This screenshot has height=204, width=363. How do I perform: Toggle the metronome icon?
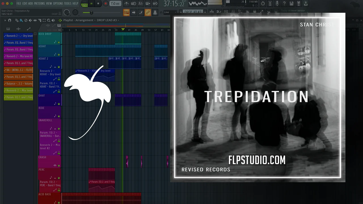(x=126, y=3)
